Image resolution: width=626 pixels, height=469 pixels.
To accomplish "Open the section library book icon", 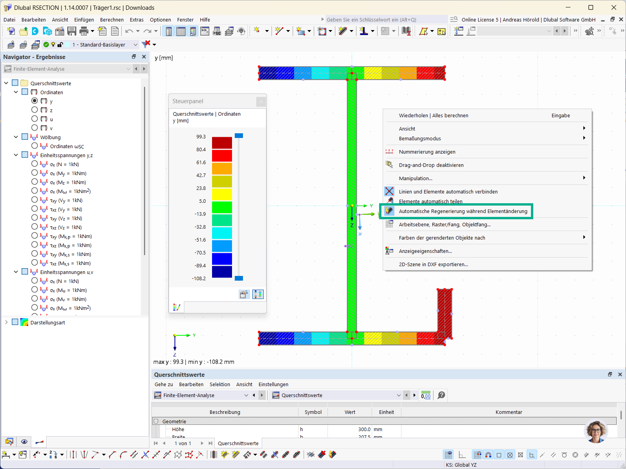I will (406, 31).
